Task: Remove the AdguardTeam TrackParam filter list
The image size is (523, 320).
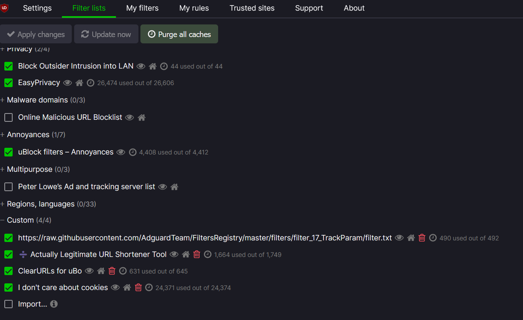Action: [x=422, y=238]
